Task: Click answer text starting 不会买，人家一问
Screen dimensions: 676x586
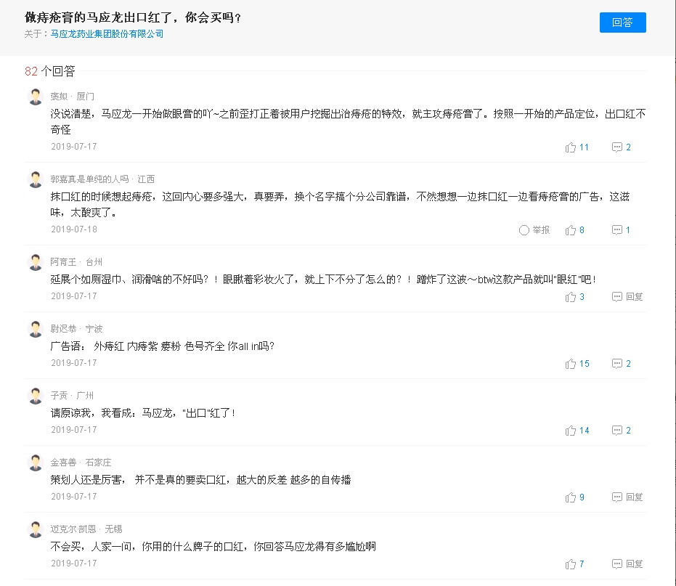Action: [213, 547]
